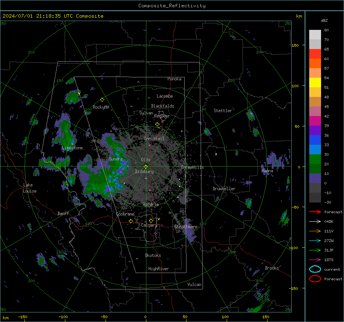Select the Didsbury label
Image resolution: width=344 pixels, height=322 pixels.
[144, 172]
